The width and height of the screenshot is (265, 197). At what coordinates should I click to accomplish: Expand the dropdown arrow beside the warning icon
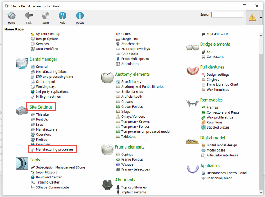coord(261,18)
